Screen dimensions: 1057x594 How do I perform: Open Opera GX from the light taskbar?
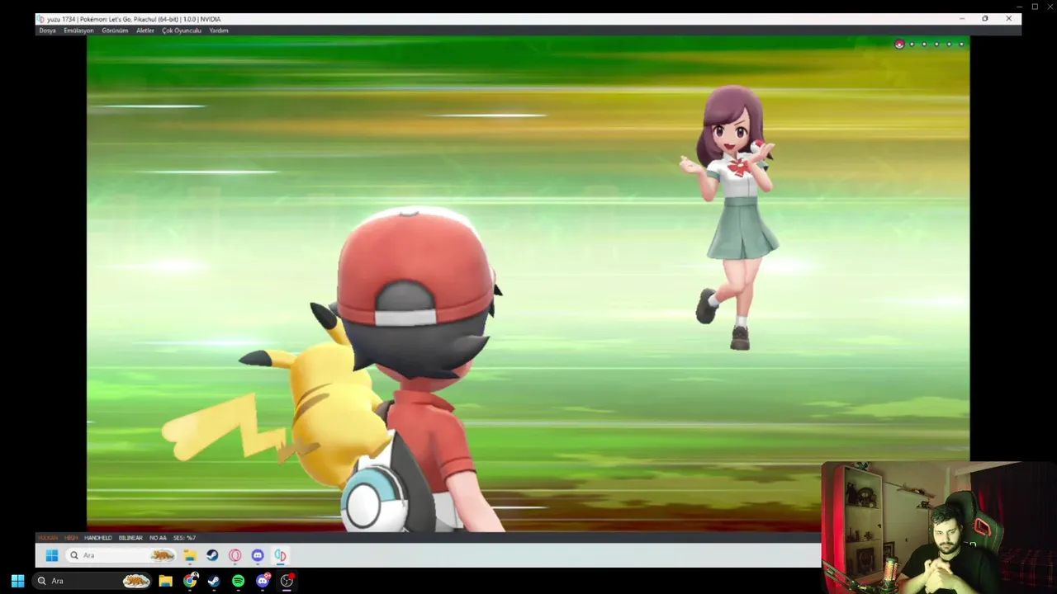point(235,555)
